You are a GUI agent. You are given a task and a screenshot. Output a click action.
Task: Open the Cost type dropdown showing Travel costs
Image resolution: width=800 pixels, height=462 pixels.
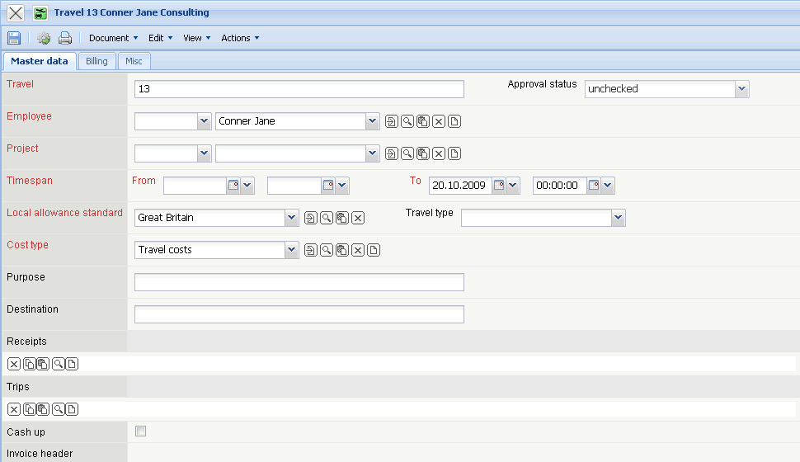click(290, 250)
